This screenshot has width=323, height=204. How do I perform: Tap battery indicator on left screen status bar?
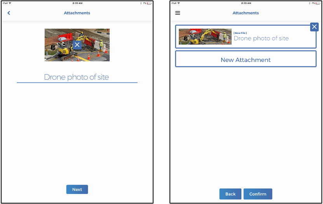point(149,3)
